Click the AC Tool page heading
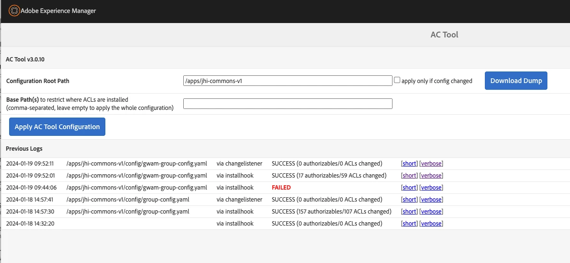Viewport: 570px width, 263px height. [x=444, y=35]
